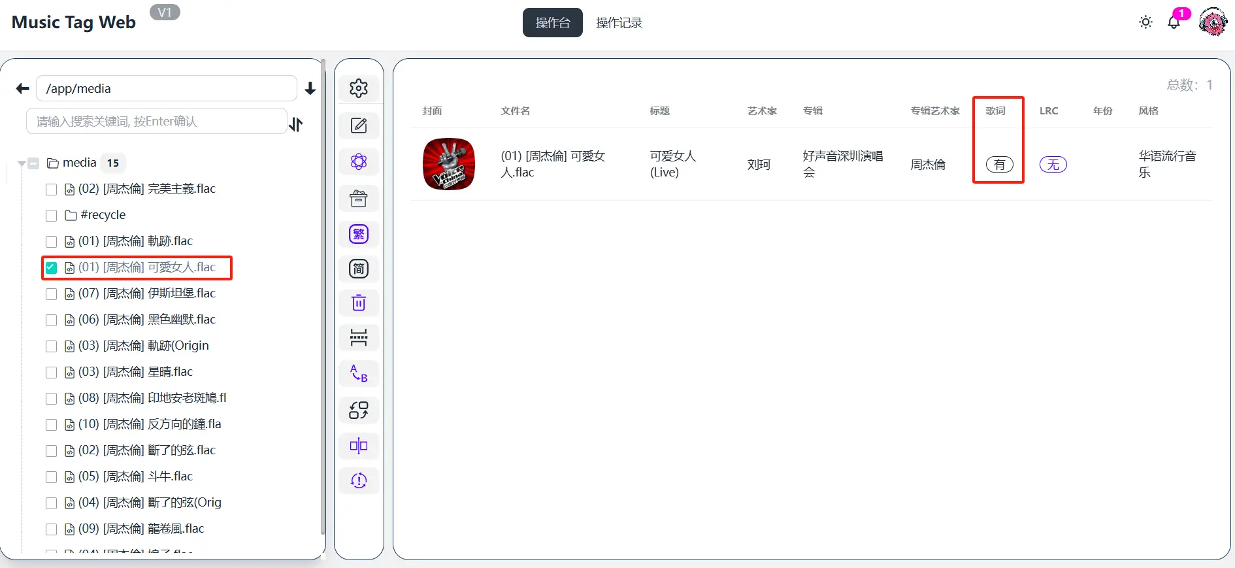
Task: Select 軌跡(Origin file in the tree
Action: [144, 346]
